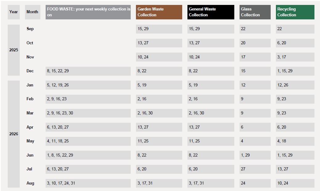Click the Garden Waste Collection header

(159, 12)
